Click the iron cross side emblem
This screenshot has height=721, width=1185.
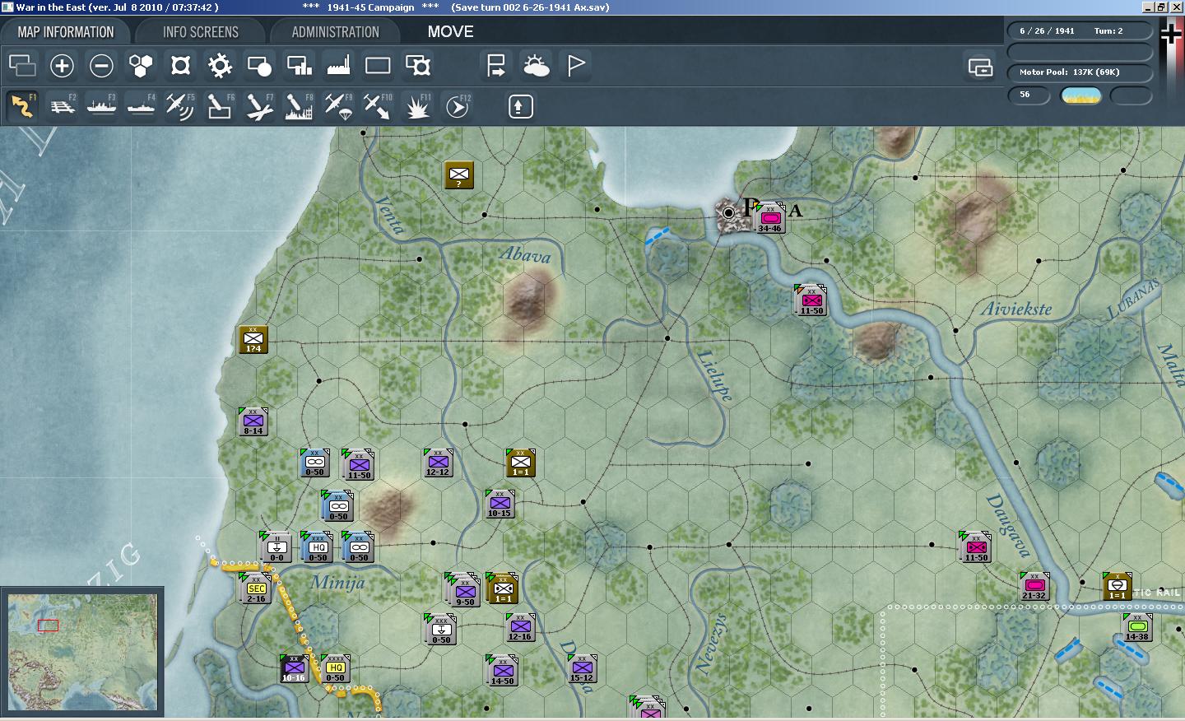pos(1170,34)
